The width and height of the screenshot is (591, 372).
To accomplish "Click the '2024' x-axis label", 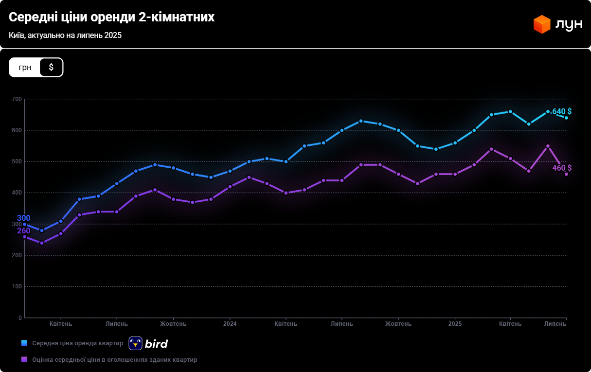I will (x=230, y=324).
